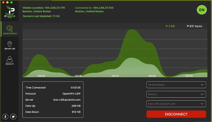Toggle the green ON connection button

pyautogui.click(x=202, y=10)
